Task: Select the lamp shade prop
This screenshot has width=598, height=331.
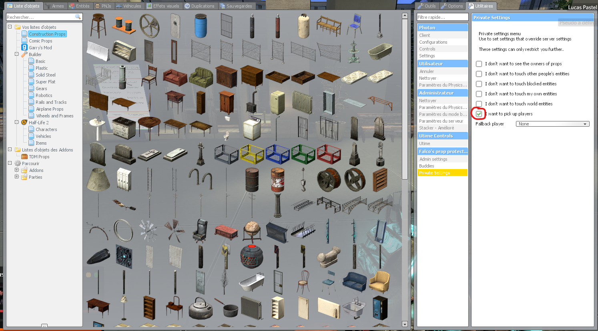Action: [98, 180]
